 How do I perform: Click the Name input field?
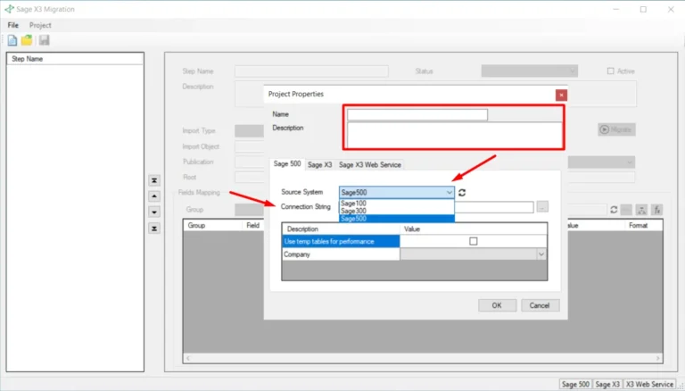(417, 114)
